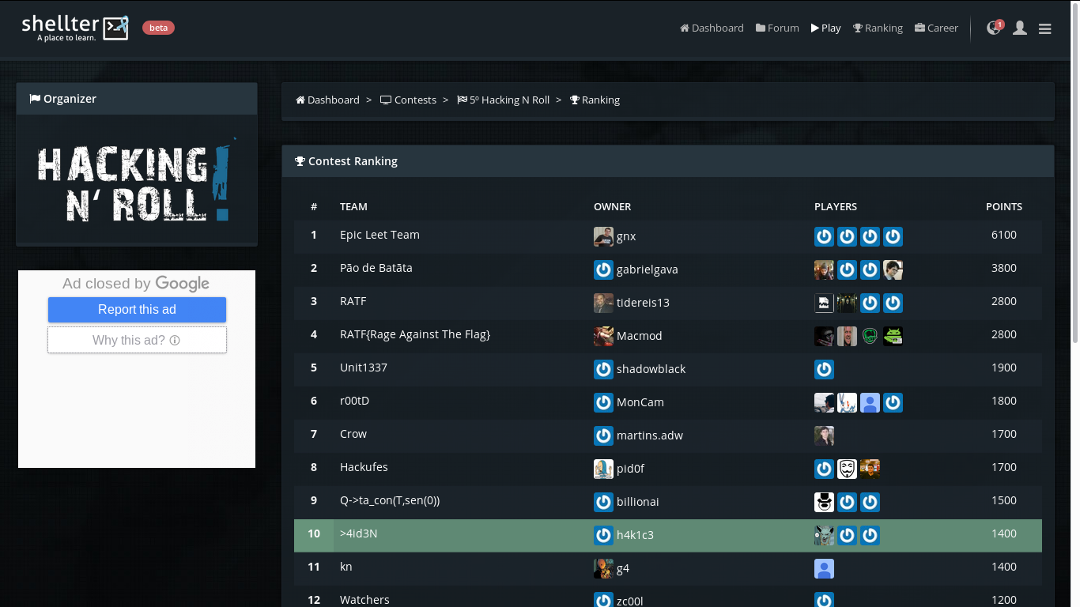Click Macmod's owner avatar
The image size is (1080, 607).
click(603, 336)
